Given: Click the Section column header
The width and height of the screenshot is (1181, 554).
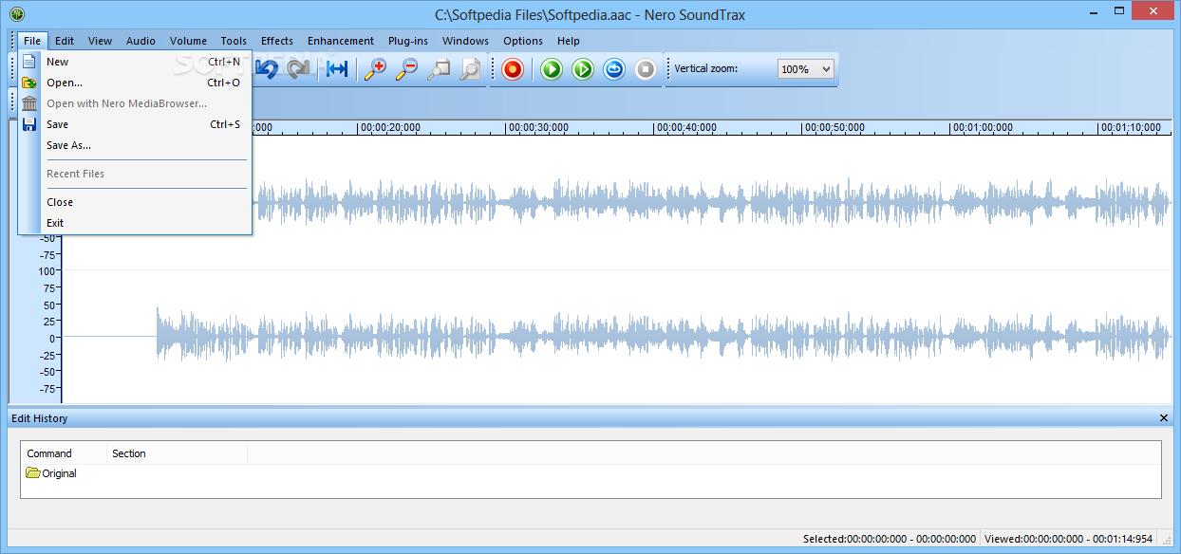Looking at the screenshot, I should 177,453.
